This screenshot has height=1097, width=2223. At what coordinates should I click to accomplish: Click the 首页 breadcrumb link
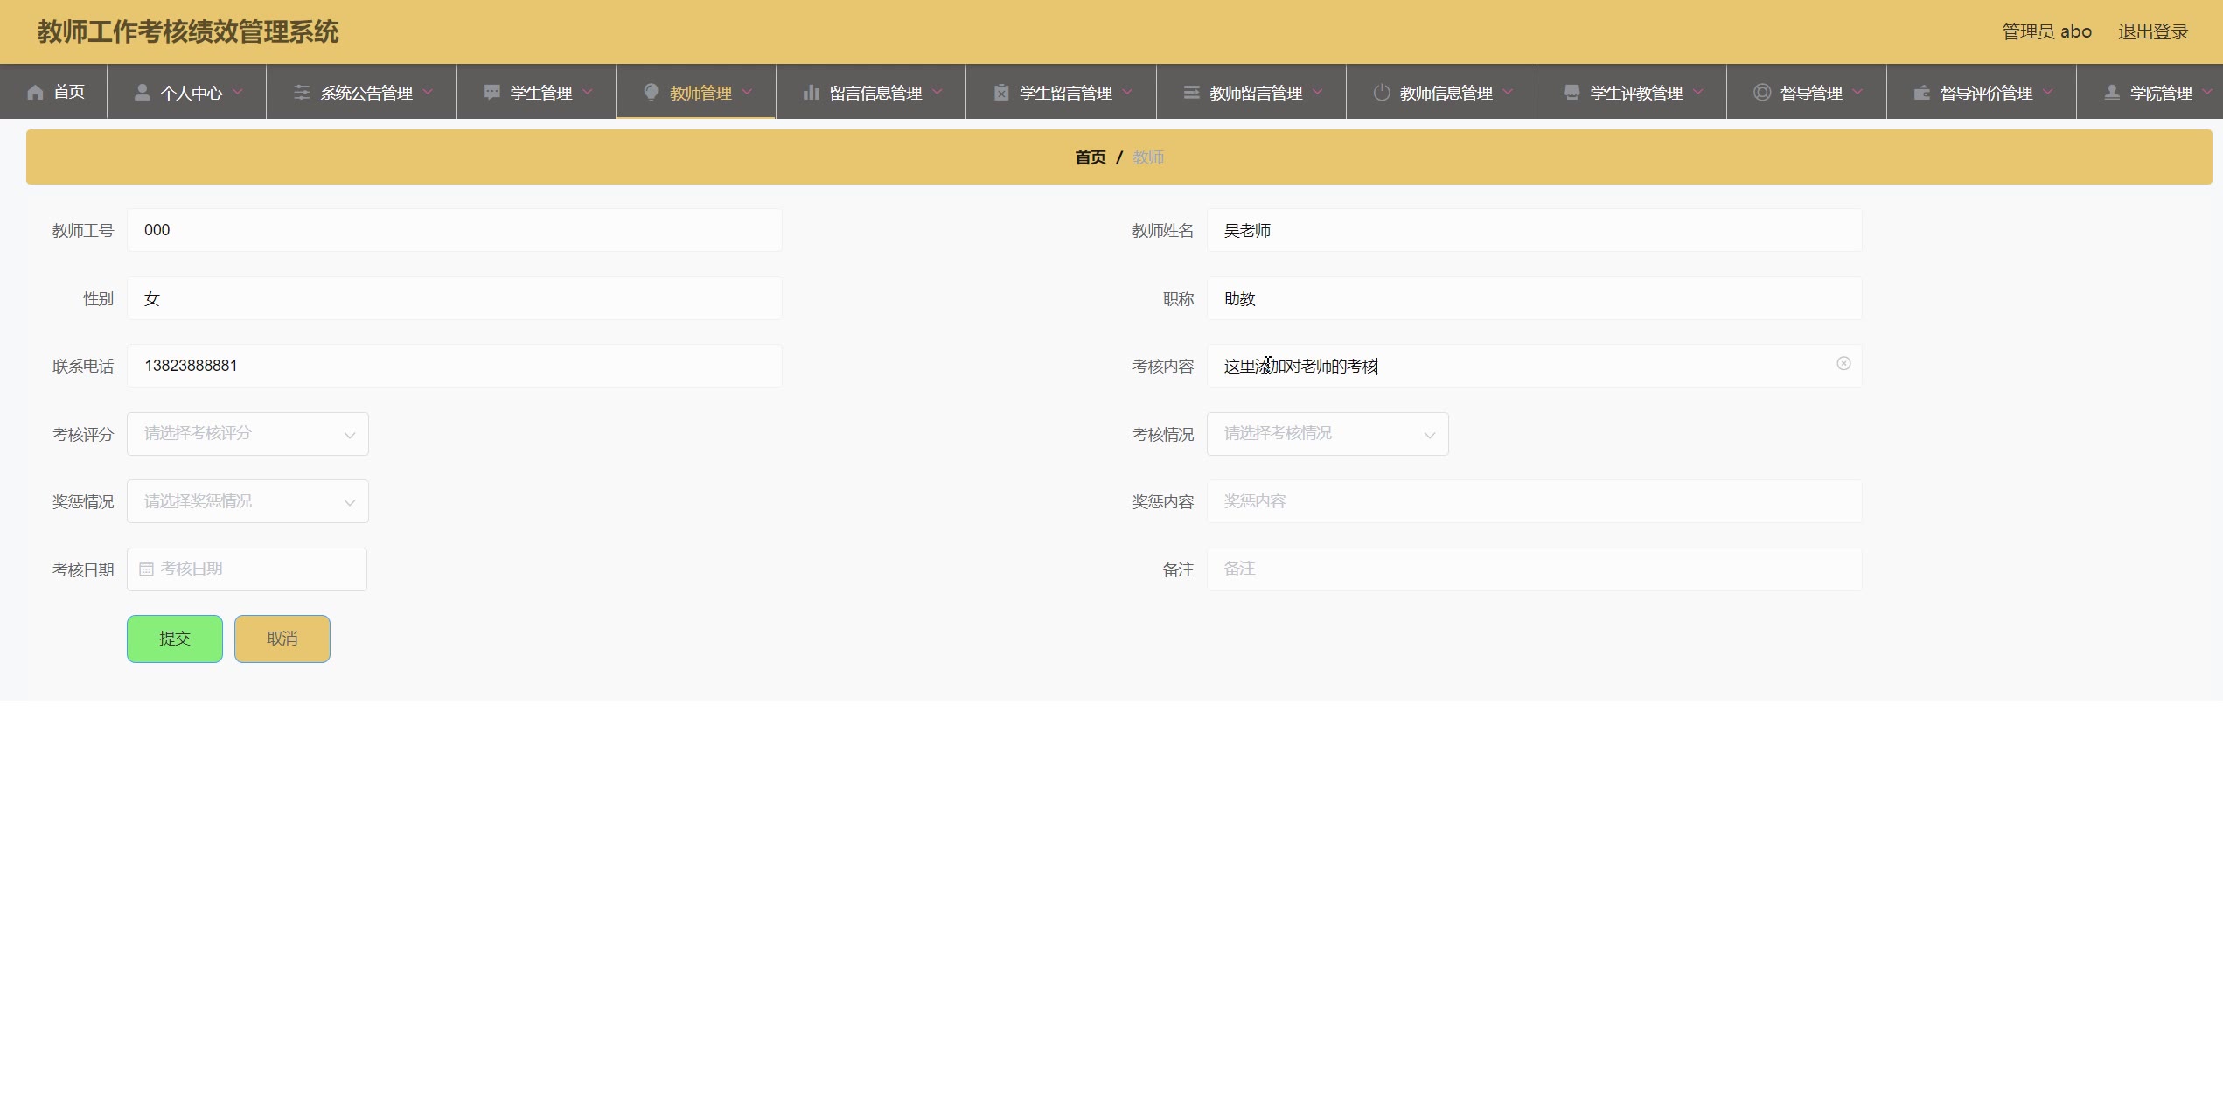coord(1090,157)
